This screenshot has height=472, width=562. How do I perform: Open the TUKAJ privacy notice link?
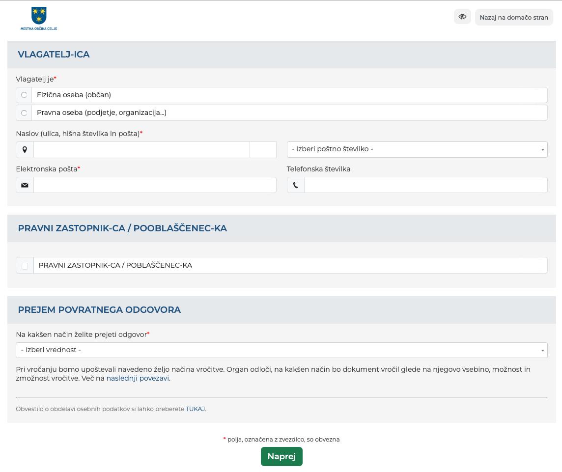point(196,409)
